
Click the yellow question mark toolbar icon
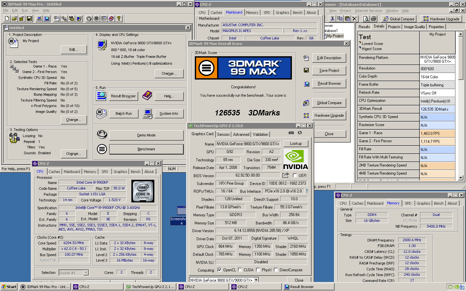pyautogui.click(x=119, y=18)
